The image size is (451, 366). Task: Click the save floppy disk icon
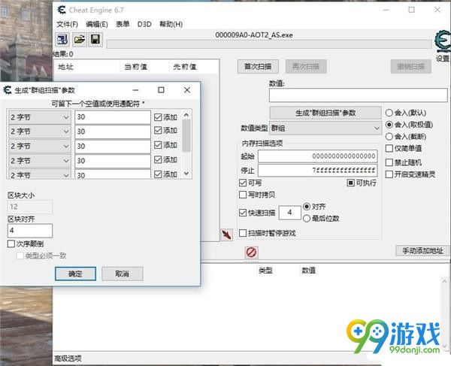click(x=95, y=39)
